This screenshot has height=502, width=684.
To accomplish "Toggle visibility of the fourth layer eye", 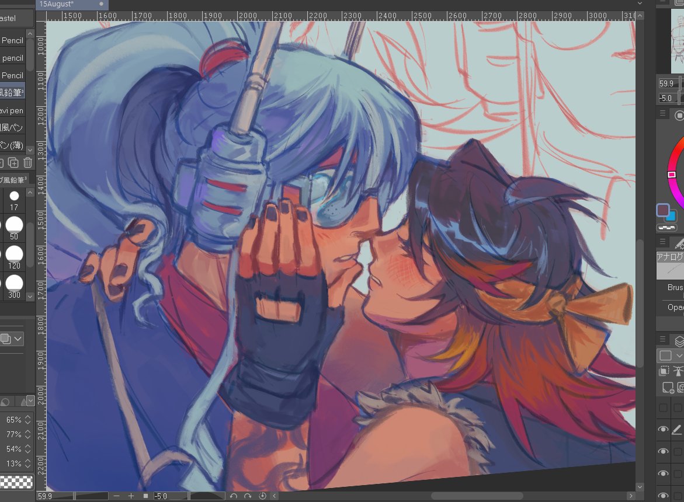I will tap(663, 473).
